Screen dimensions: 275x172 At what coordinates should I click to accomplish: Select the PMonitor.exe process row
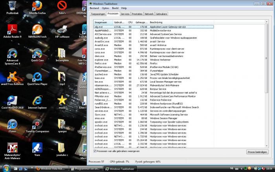pos(154,96)
